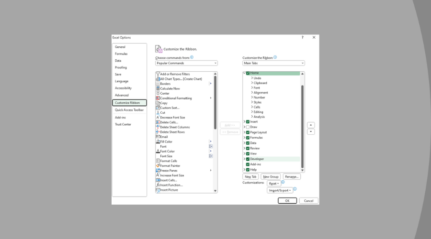Click the Conditional Formatting icon
431x239 pixels.
coord(158,98)
